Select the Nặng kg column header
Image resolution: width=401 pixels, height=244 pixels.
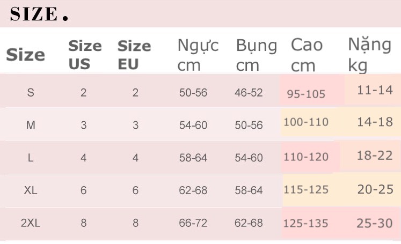[x=369, y=55]
